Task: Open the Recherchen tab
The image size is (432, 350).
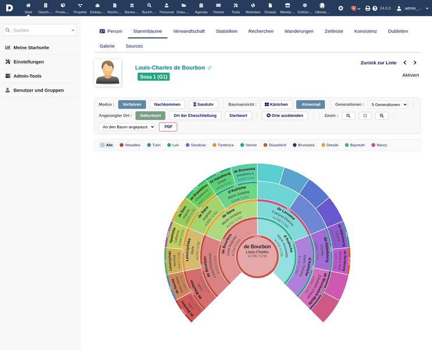Action: click(261, 31)
